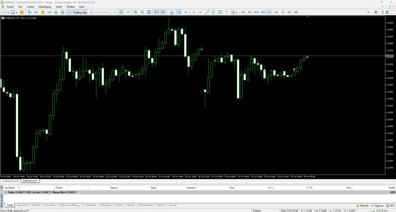The height and width of the screenshot is (212, 396).
Task: Open the Fichier menu
Action: (10, 7)
